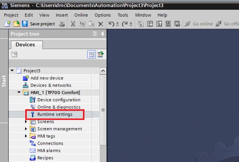This screenshot has width=239, height=162.
Task: Click the Save project text button
Action: click(42, 24)
